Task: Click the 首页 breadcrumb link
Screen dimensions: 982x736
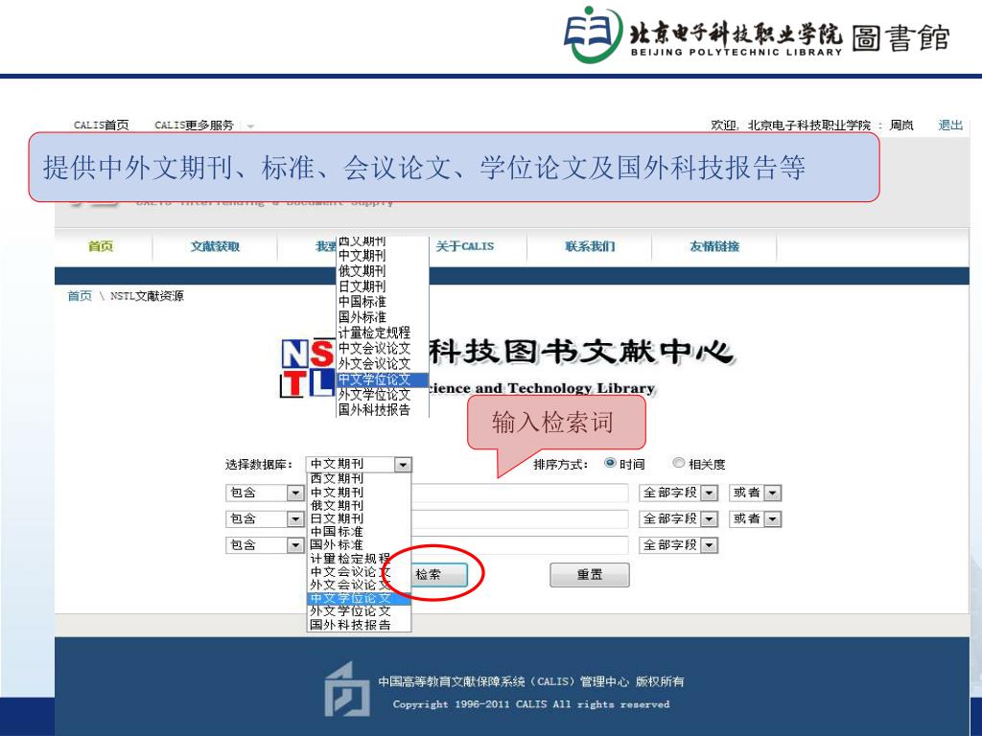Action: [x=80, y=296]
